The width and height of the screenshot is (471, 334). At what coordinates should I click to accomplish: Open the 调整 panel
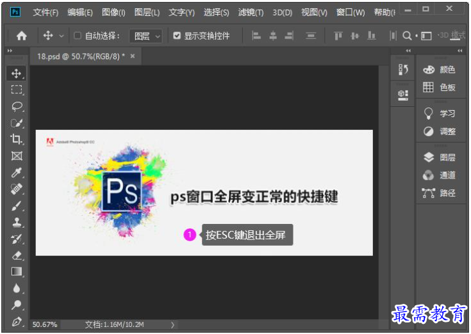439,131
